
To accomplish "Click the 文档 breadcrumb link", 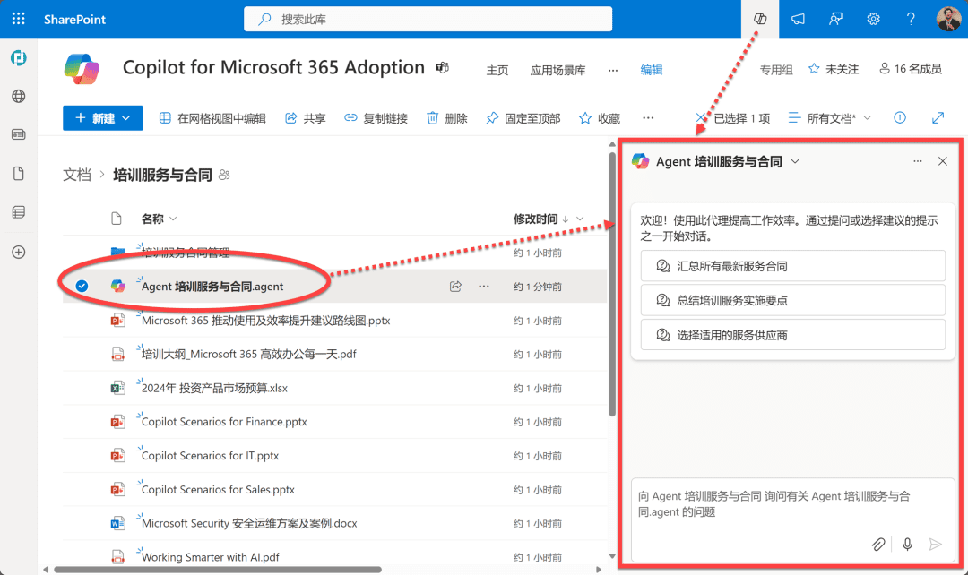I will pyautogui.click(x=77, y=176).
